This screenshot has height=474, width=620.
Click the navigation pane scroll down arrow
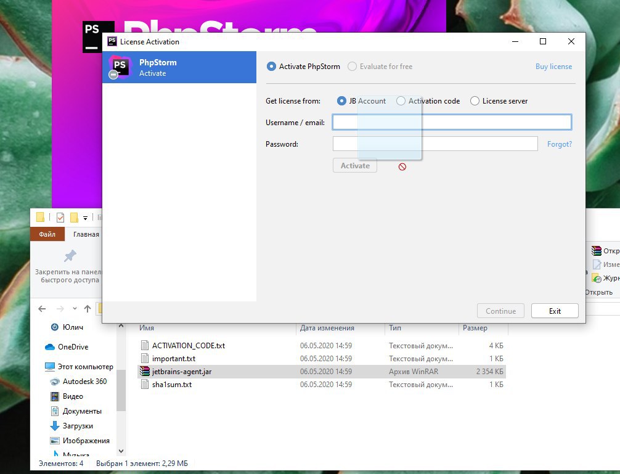[x=121, y=451]
